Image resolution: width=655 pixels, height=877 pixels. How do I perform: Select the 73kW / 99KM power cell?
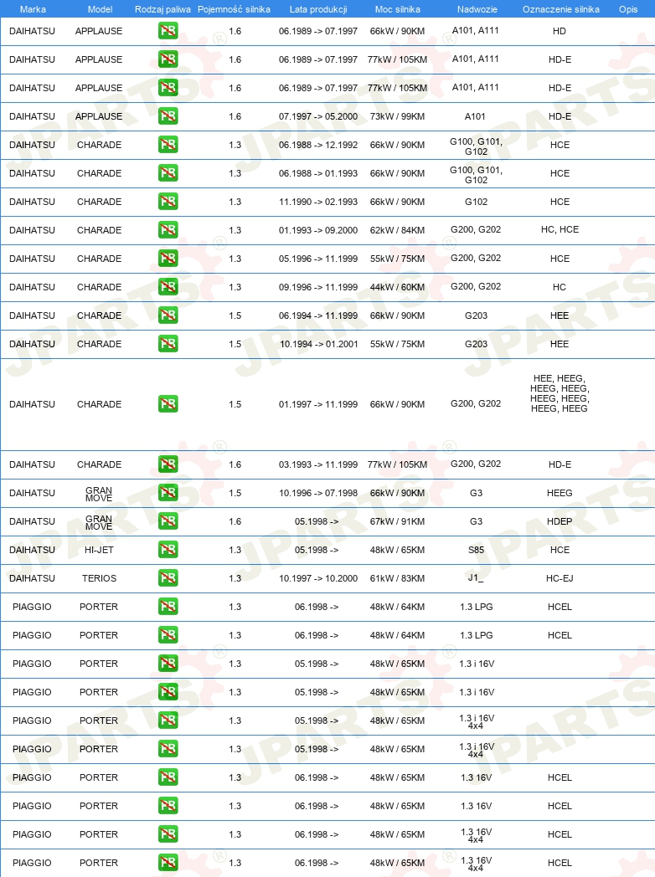(x=398, y=116)
